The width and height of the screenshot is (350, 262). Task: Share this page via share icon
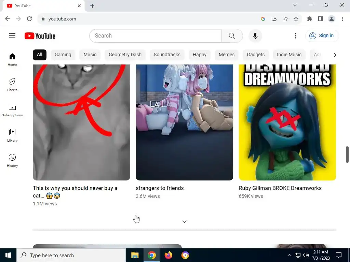(x=285, y=19)
